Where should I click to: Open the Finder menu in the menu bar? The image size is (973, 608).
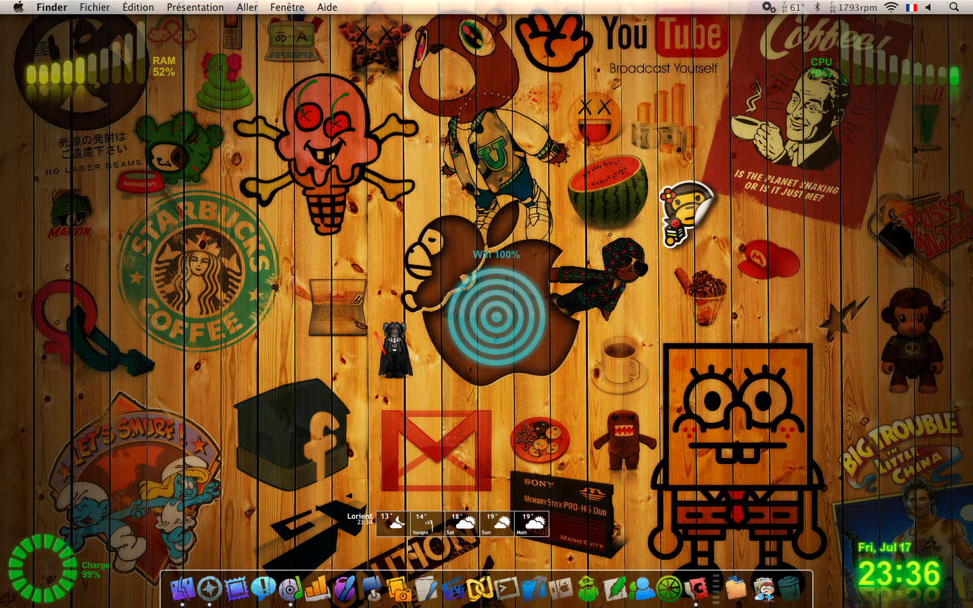52,7
